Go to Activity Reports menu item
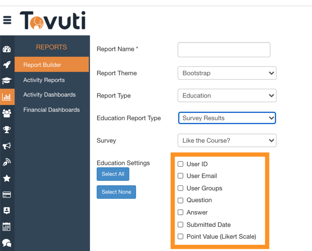 tap(44, 80)
